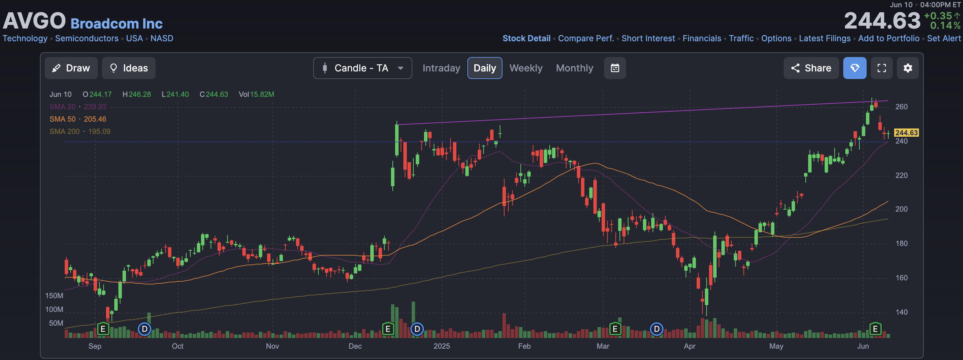
Task: Open the Financials link
Action: [702, 38]
